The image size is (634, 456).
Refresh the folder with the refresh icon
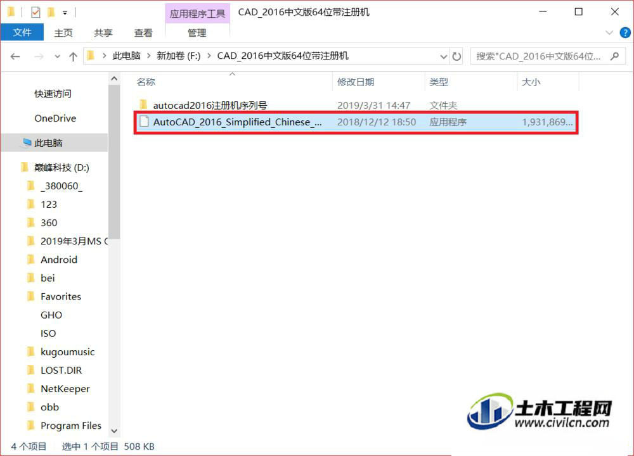tap(456, 56)
